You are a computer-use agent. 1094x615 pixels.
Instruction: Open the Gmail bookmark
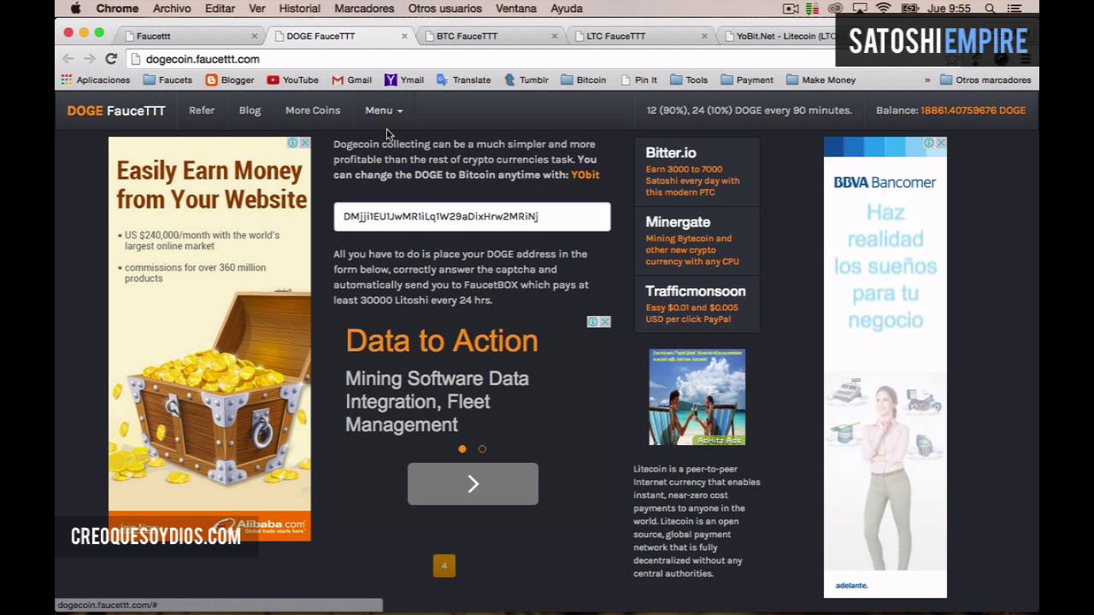(351, 79)
